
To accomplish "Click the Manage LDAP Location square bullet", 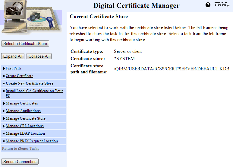I will (4, 134).
